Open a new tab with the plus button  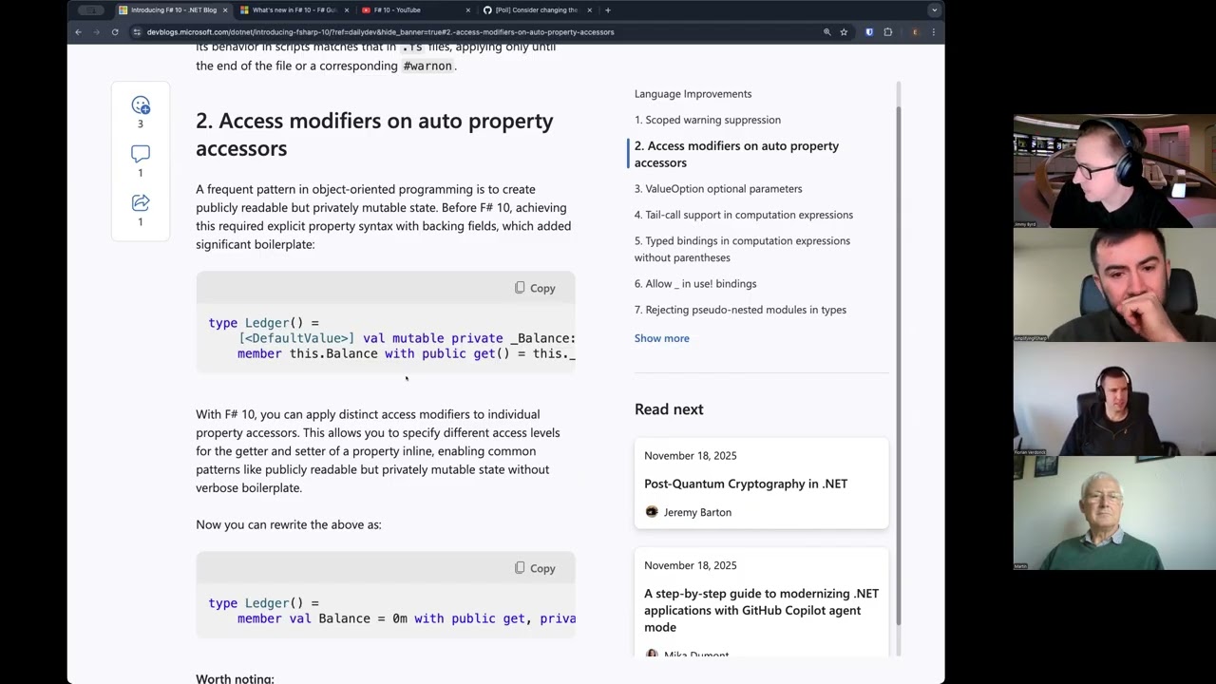point(607,10)
